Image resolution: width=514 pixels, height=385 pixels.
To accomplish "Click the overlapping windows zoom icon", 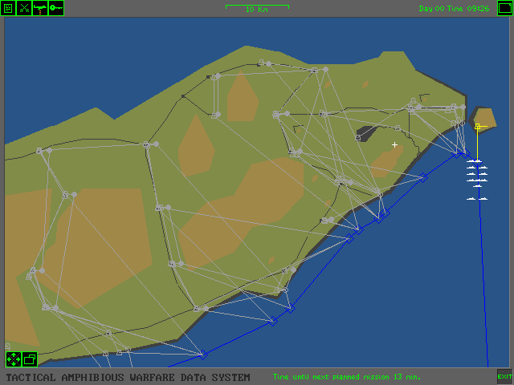I will pos(30,359).
